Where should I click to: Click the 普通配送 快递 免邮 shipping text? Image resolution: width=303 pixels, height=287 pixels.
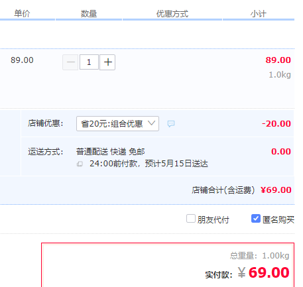(x=111, y=152)
